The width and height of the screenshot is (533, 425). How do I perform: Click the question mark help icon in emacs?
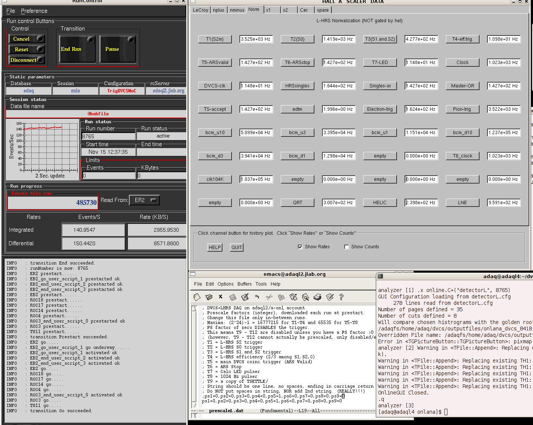click(x=341, y=297)
